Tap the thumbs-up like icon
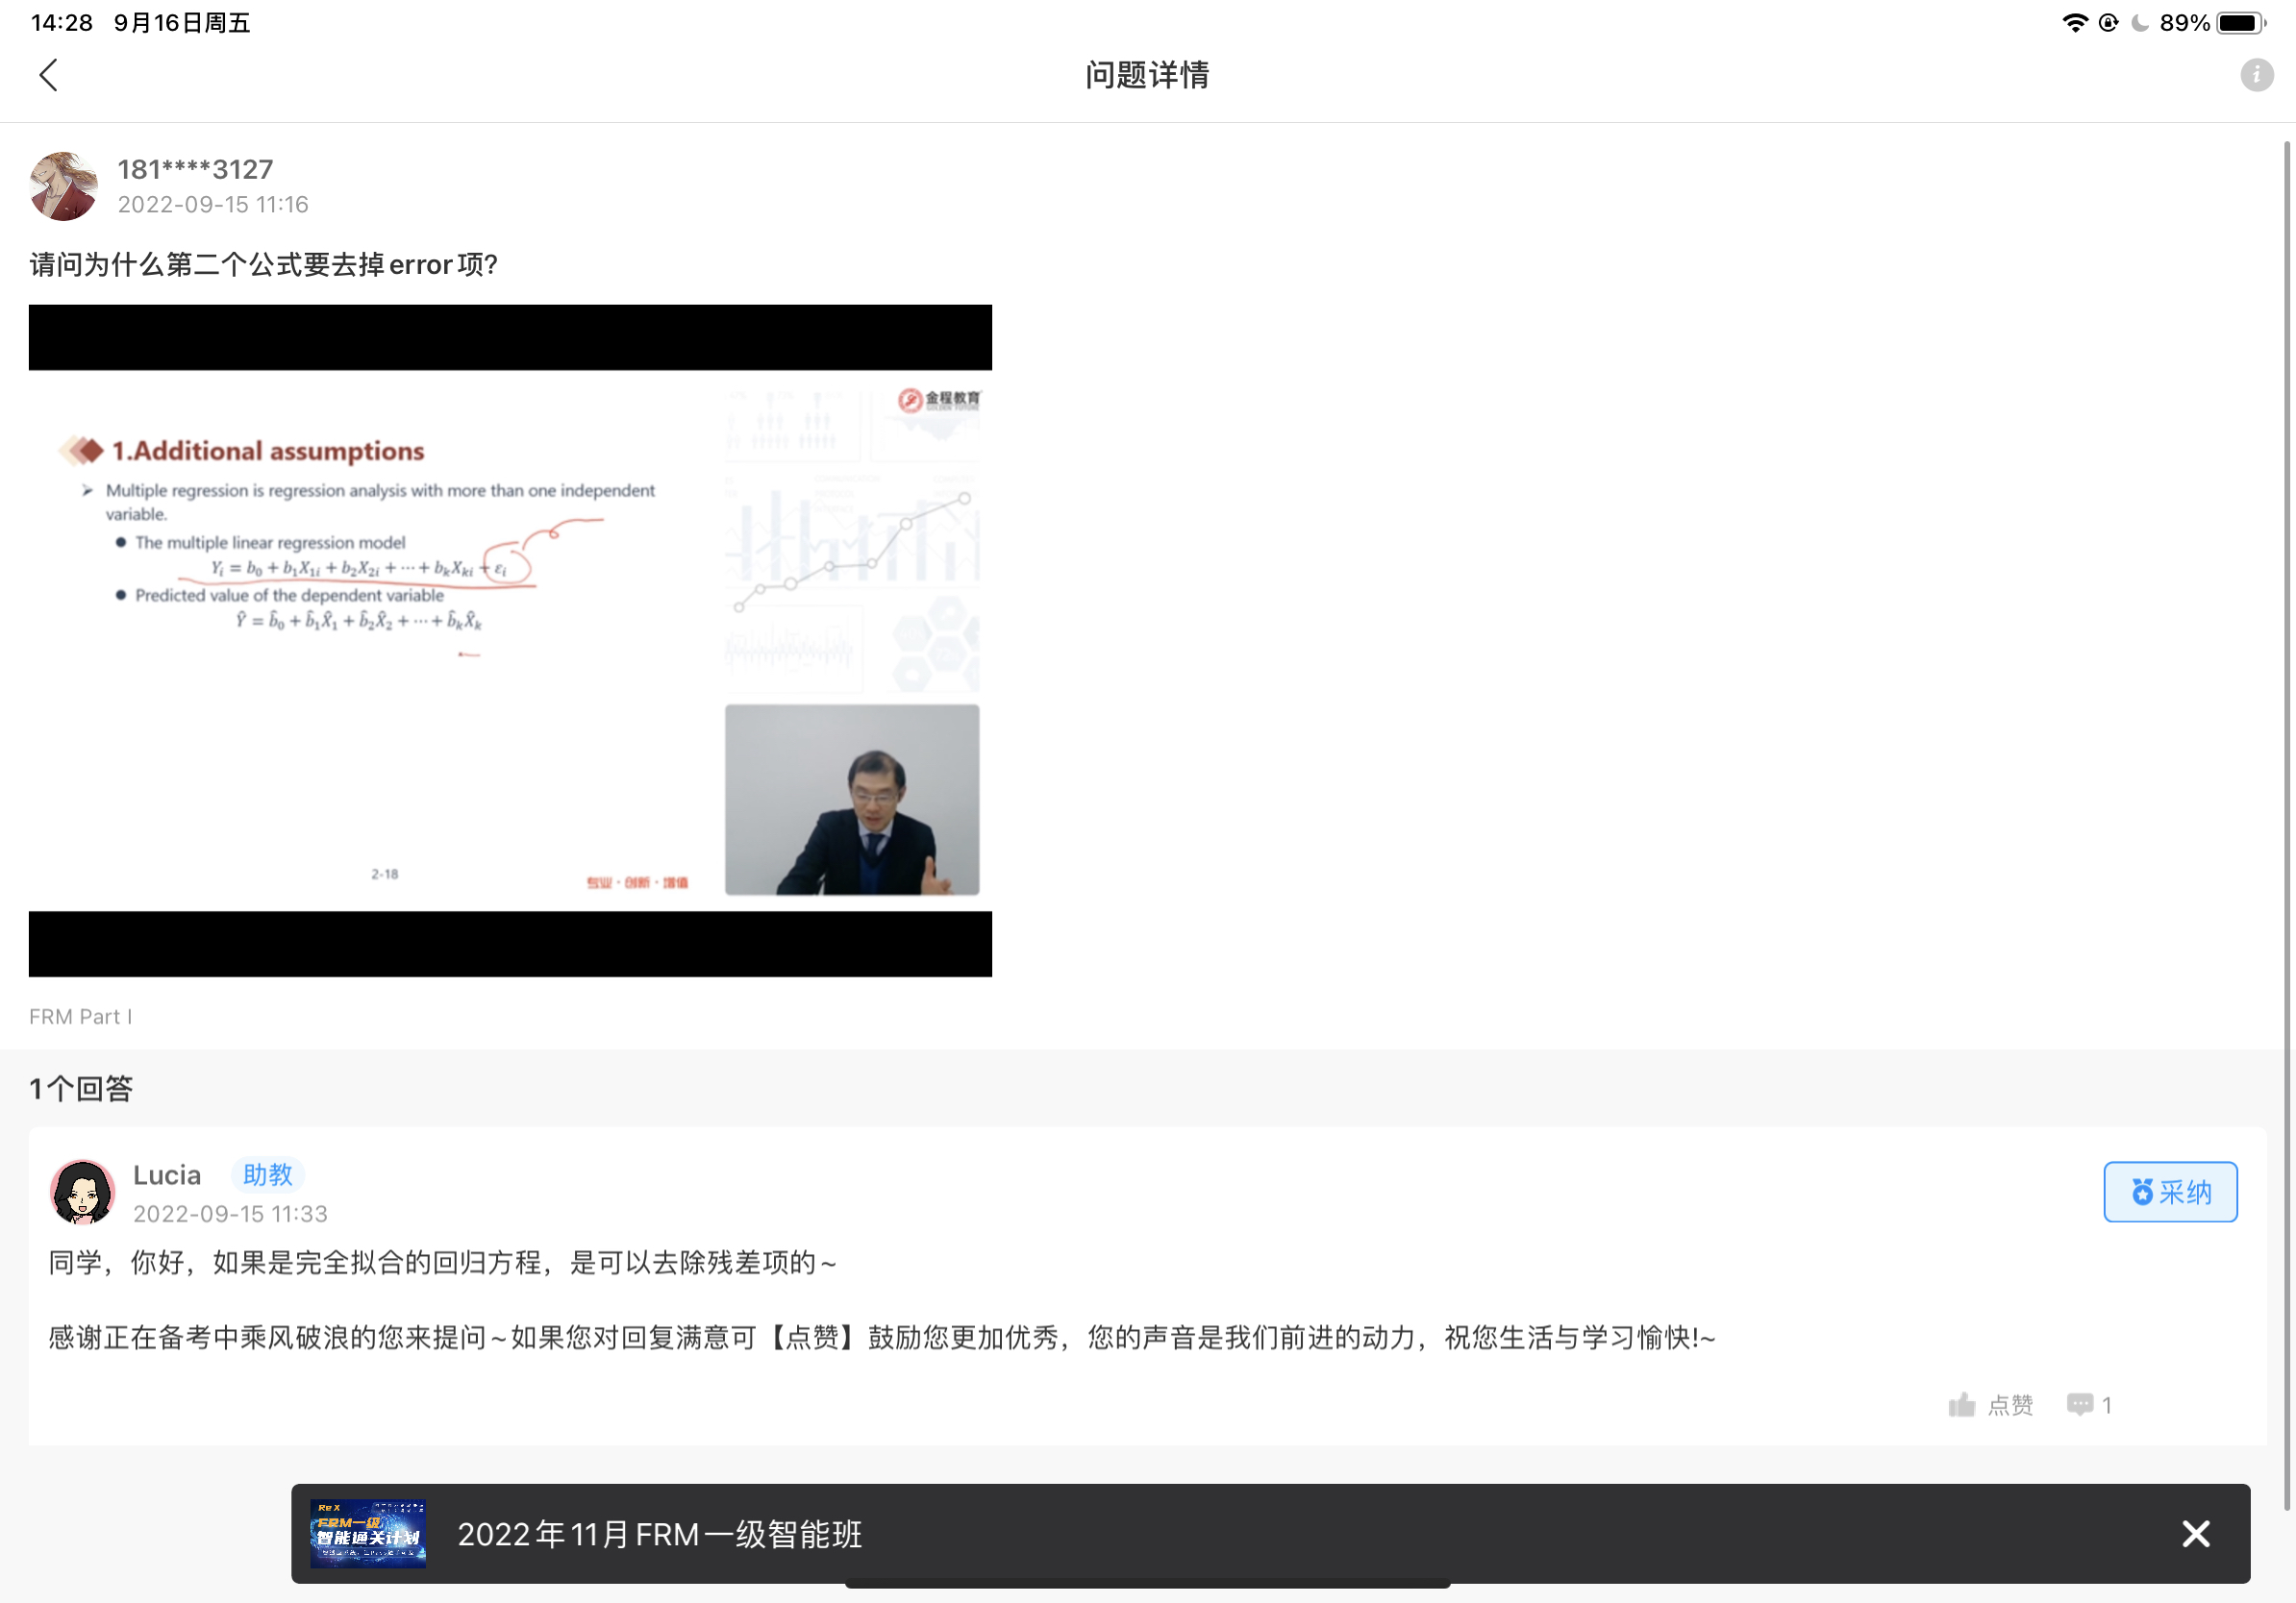Viewport: 2296px width, 1603px height. click(x=1961, y=1405)
